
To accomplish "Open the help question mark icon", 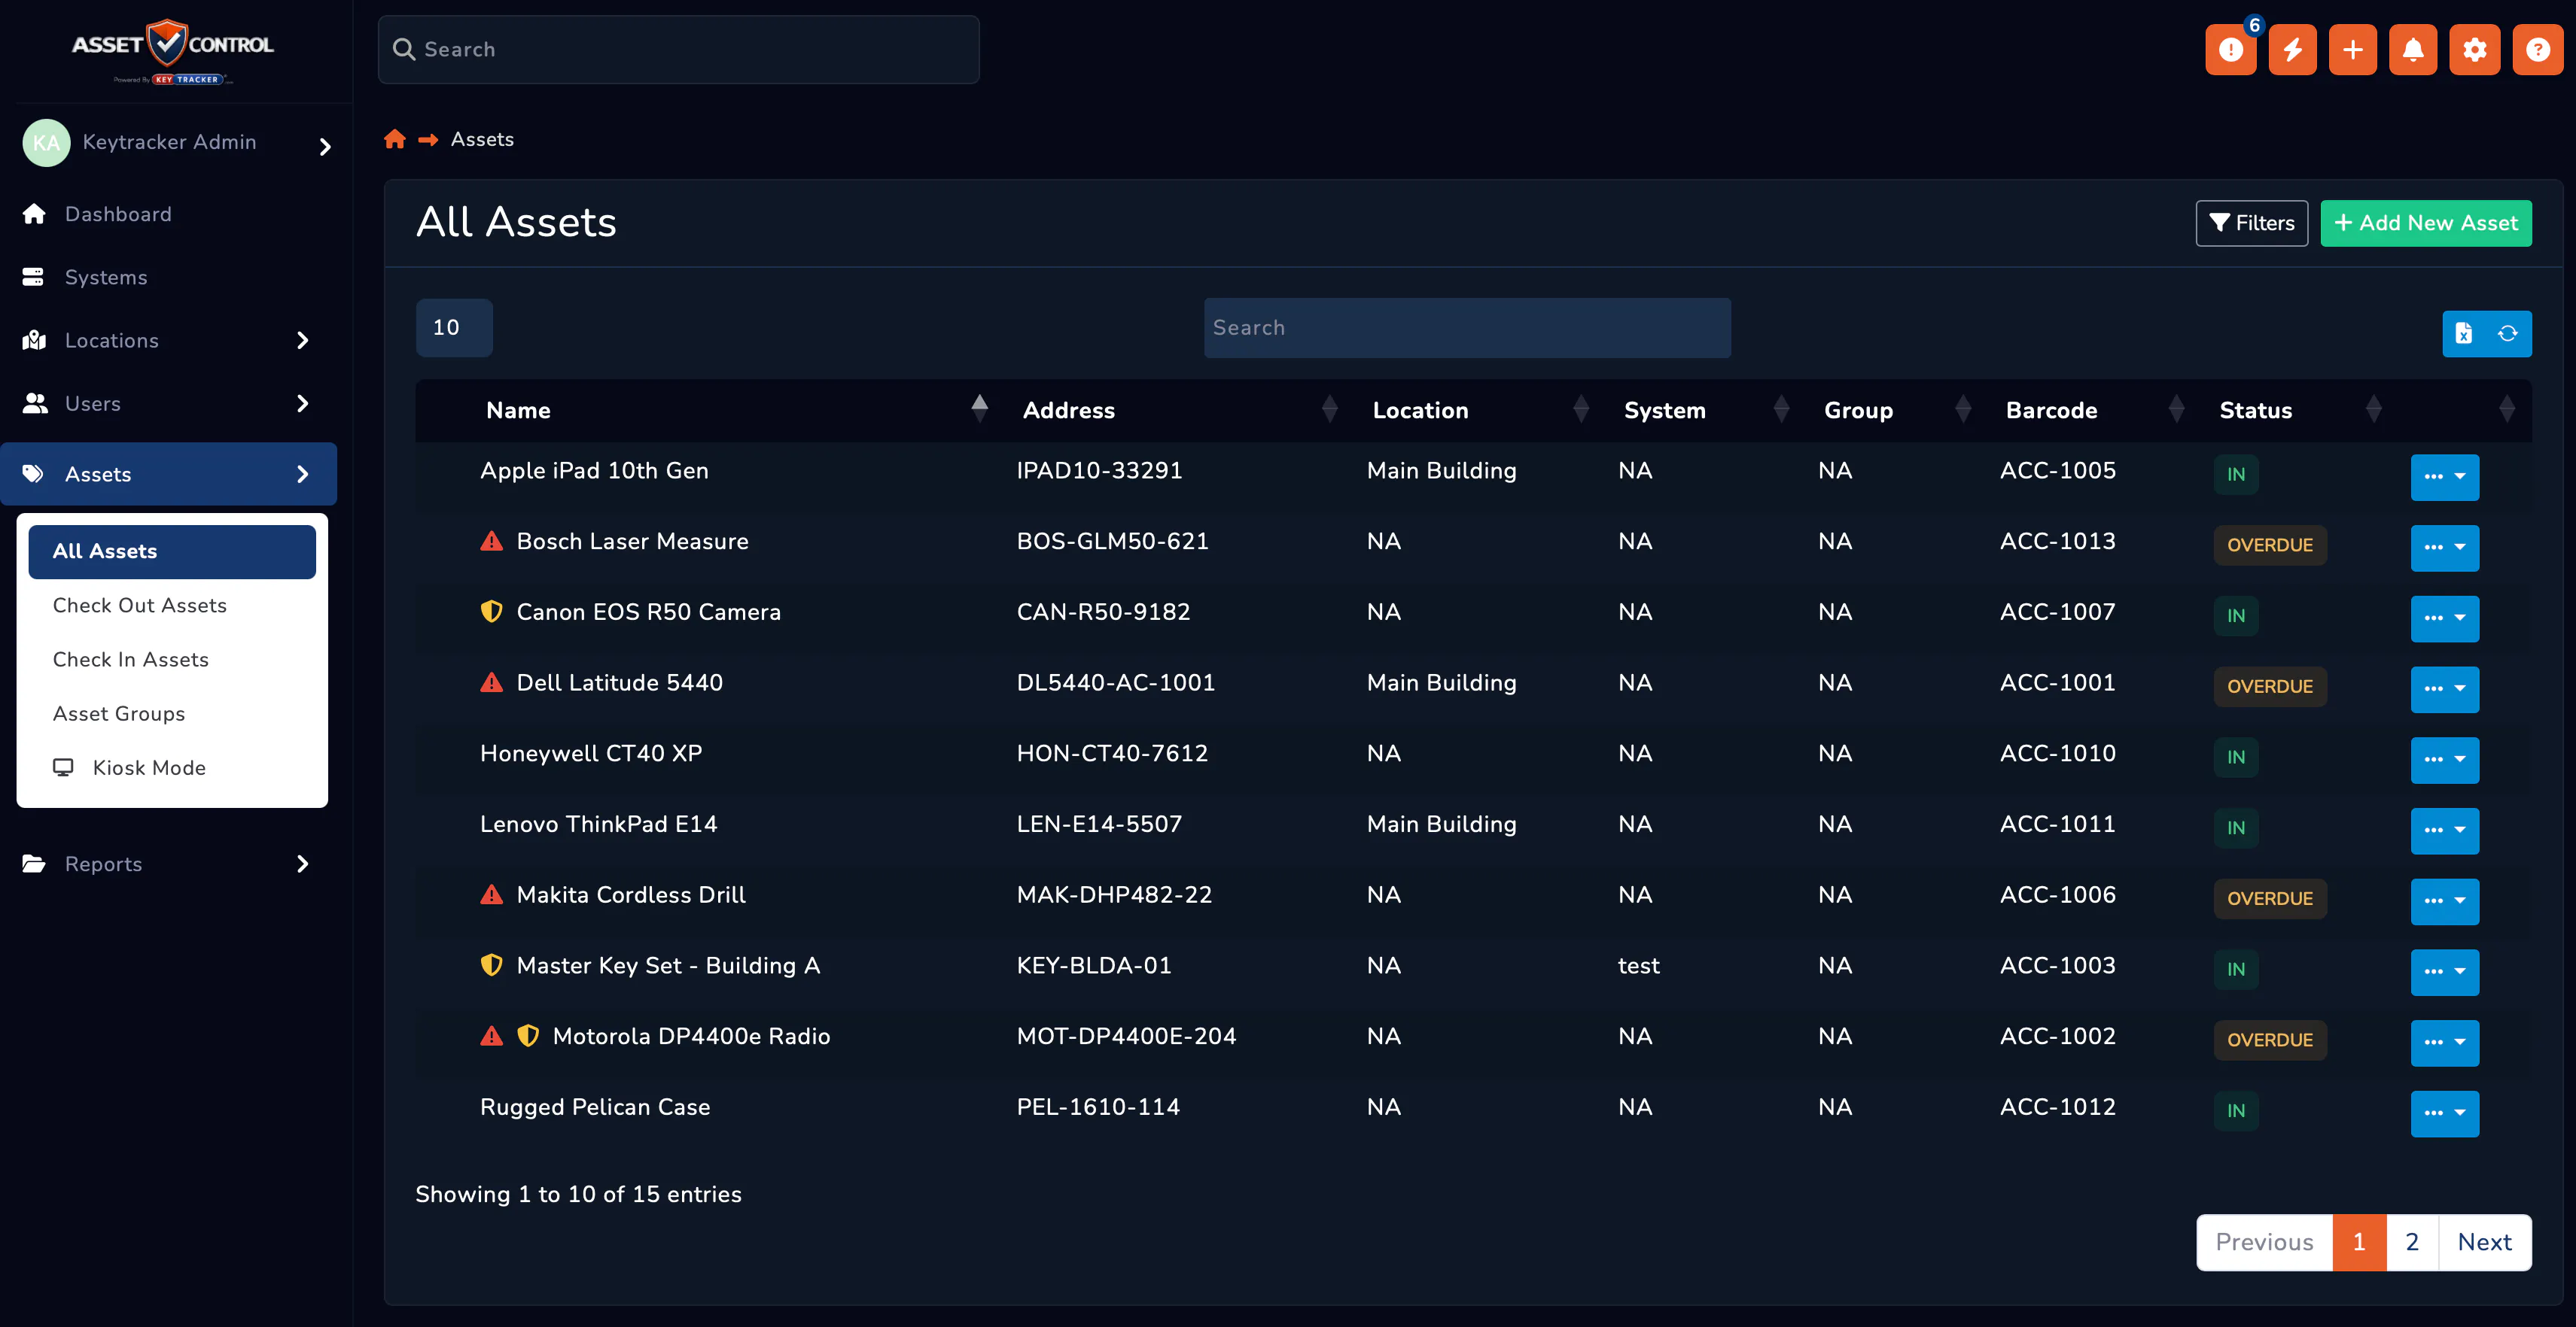I will (x=2537, y=50).
